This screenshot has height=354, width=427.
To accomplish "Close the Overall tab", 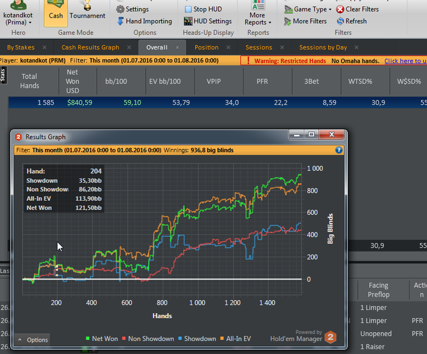I will tap(178, 48).
